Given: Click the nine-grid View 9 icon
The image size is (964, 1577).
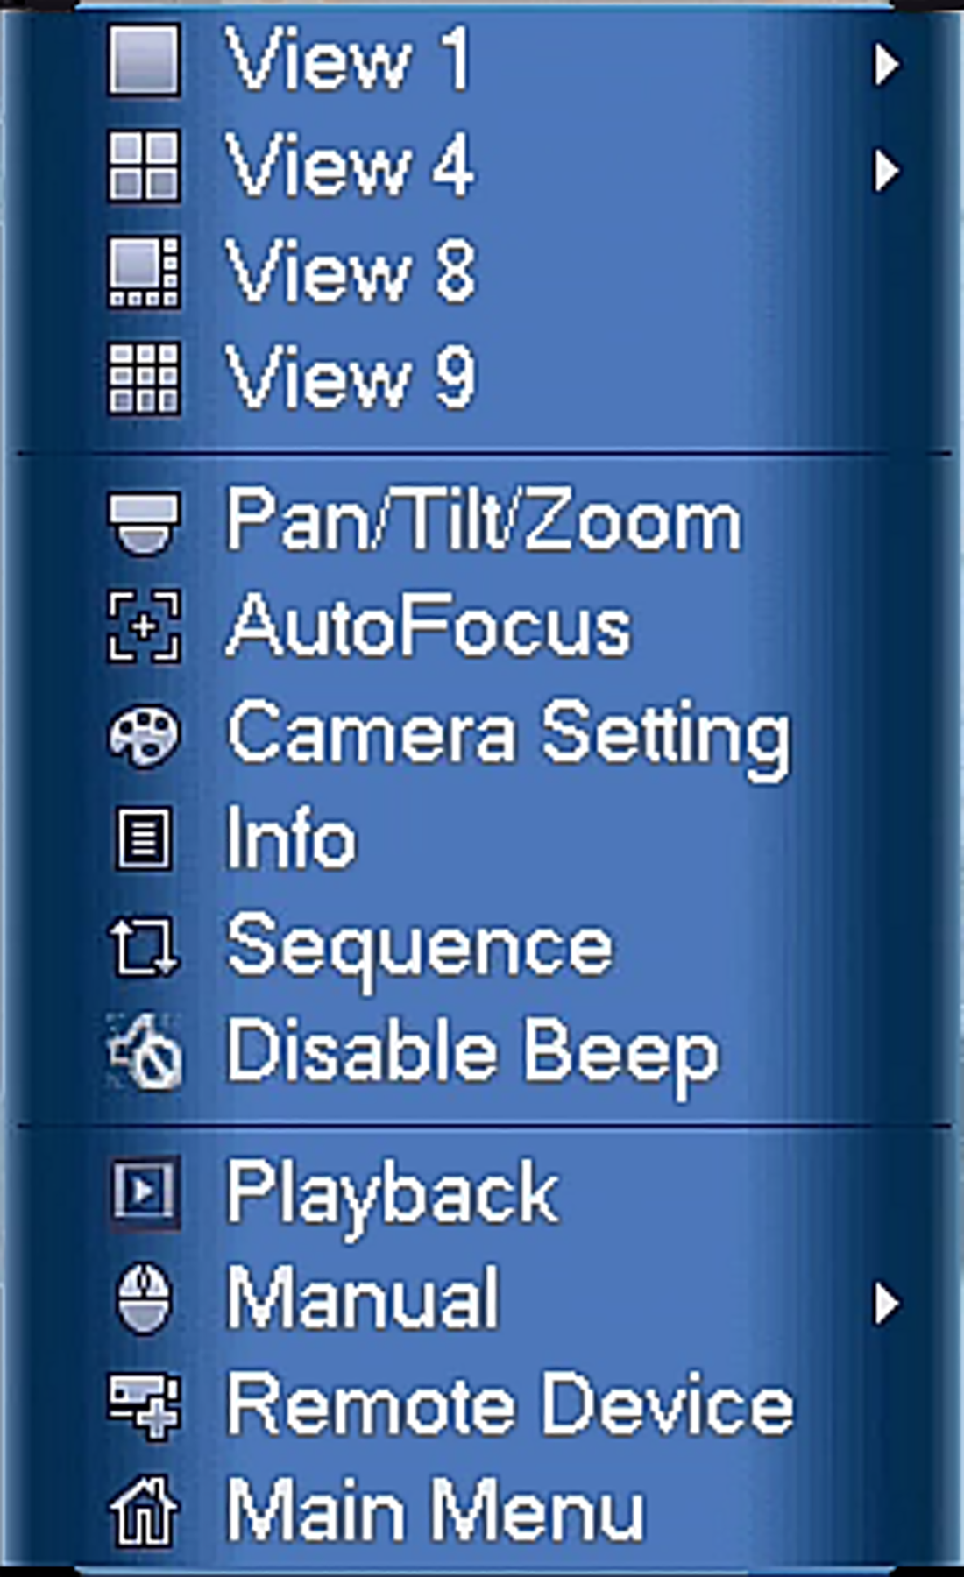Looking at the screenshot, I should tap(145, 378).
